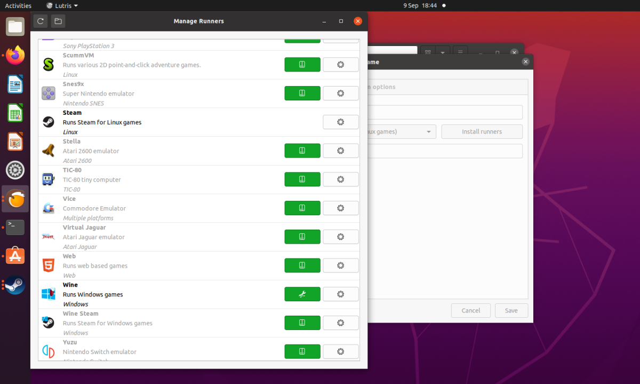Open Vice configuration gear
Viewport: 640px width, 384px height.
click(341, 208)
